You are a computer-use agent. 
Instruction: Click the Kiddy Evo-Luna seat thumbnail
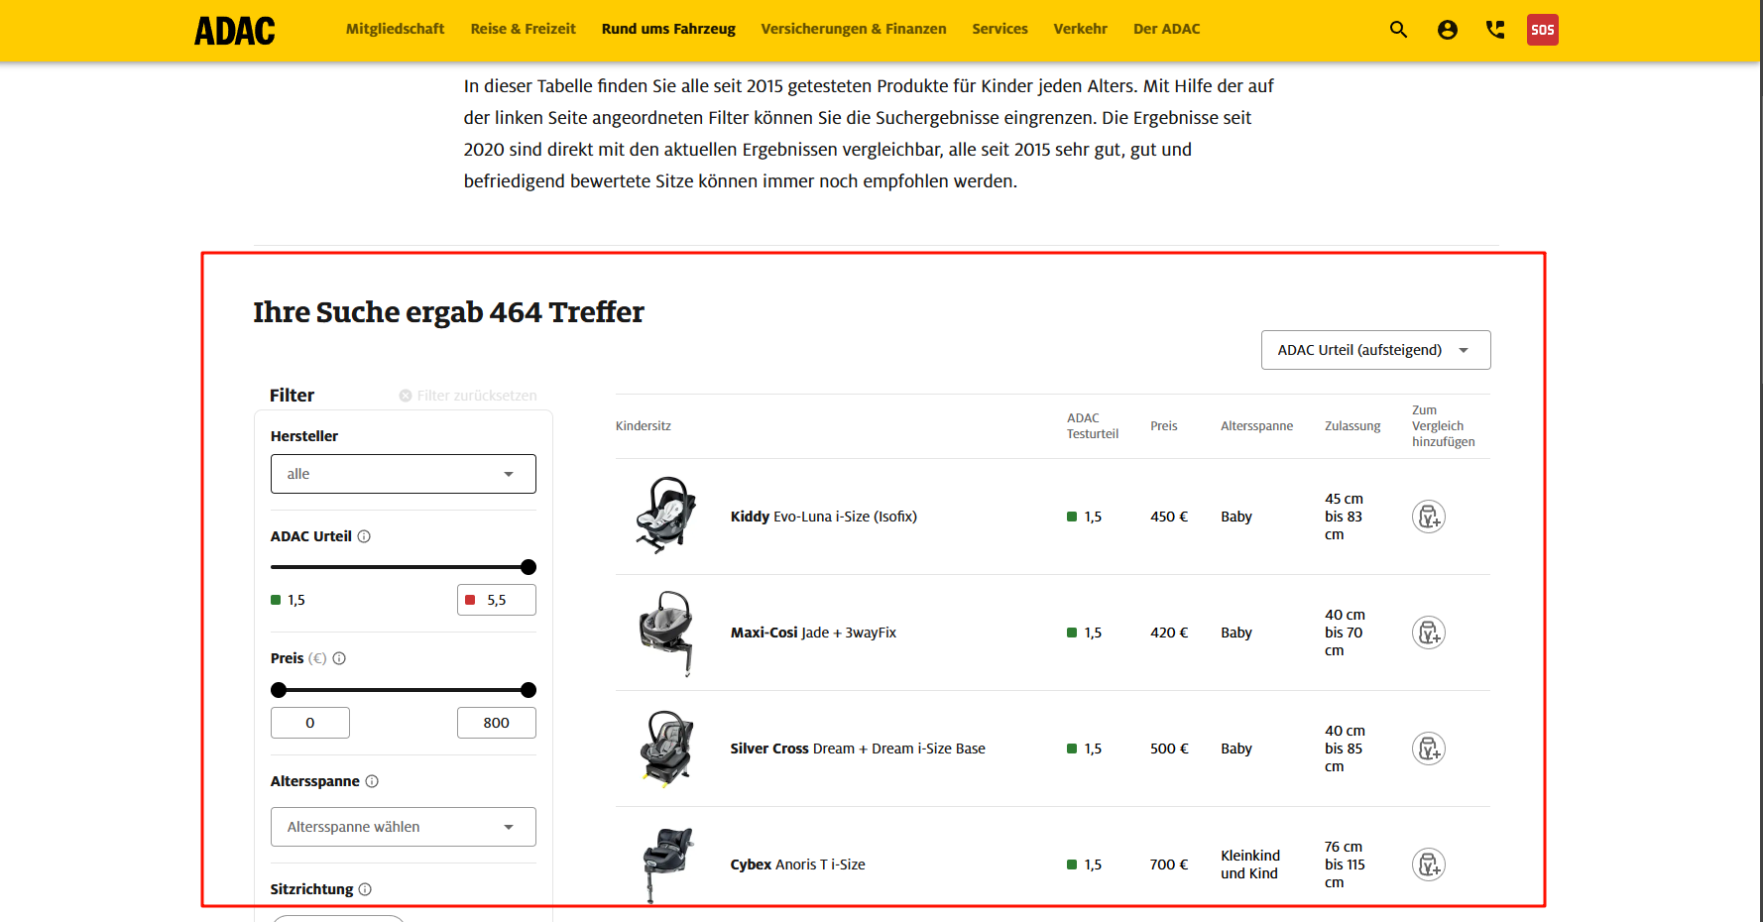(x=665, y=516)
